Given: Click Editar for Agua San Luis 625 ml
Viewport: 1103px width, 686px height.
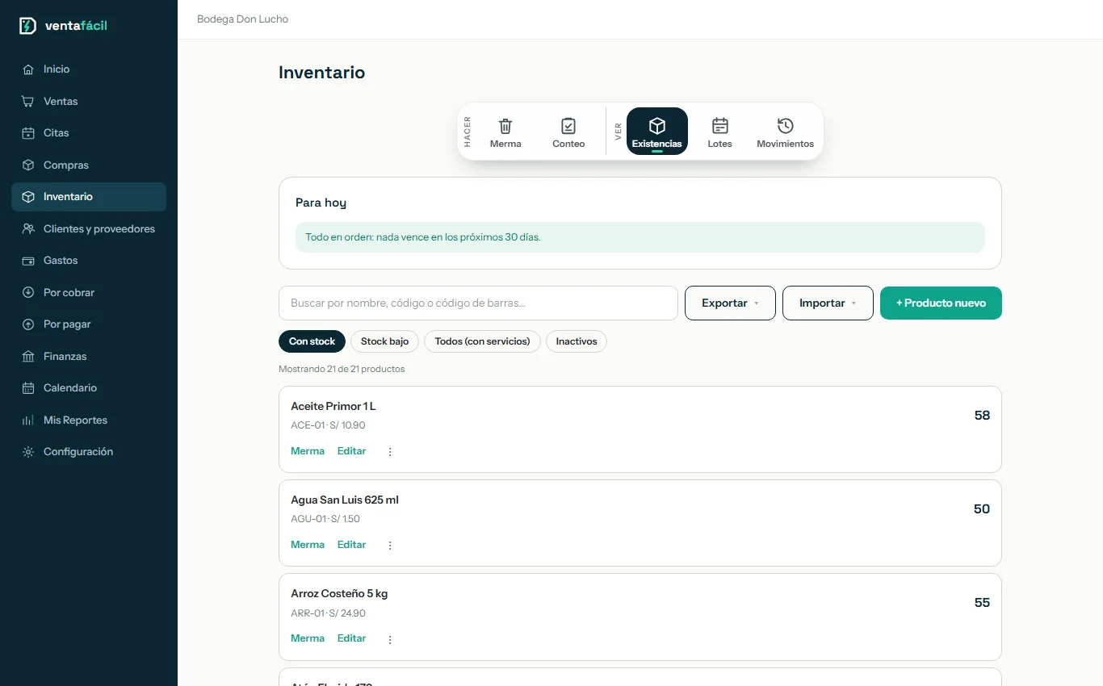Looking at the screenshot, I should pos(351,545).
